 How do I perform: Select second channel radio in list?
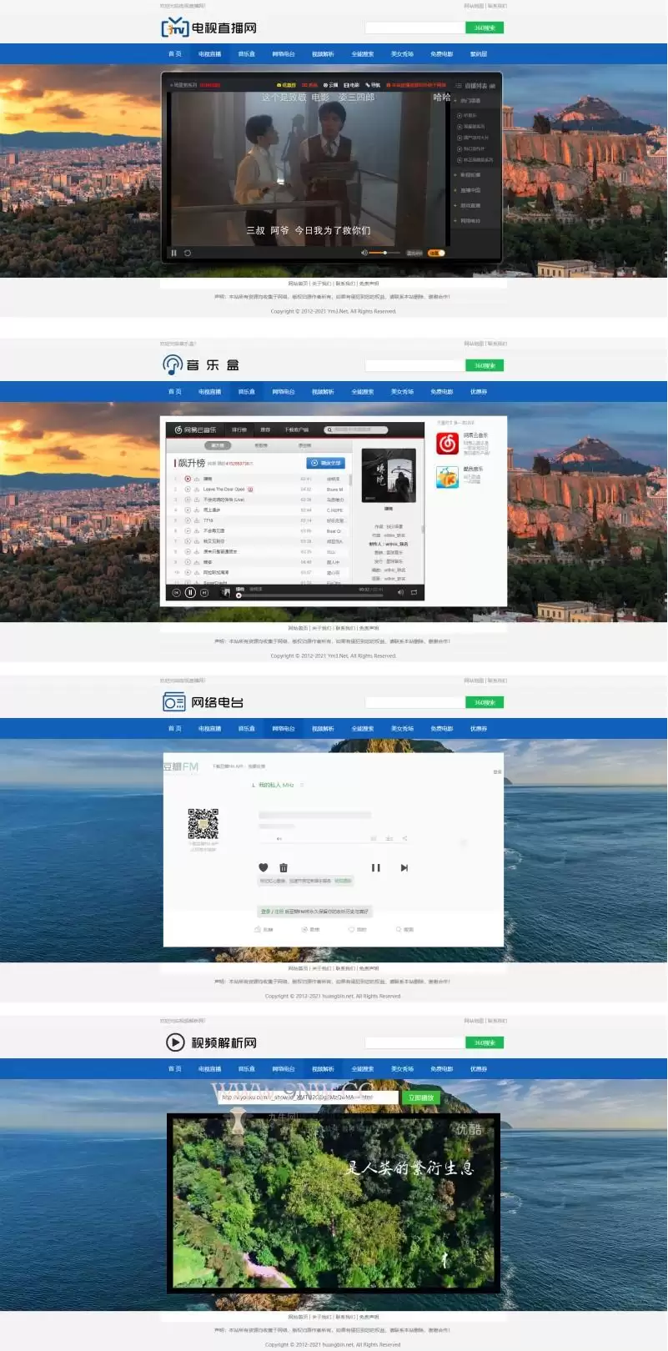pyautogui.click(x=460, y=127)
